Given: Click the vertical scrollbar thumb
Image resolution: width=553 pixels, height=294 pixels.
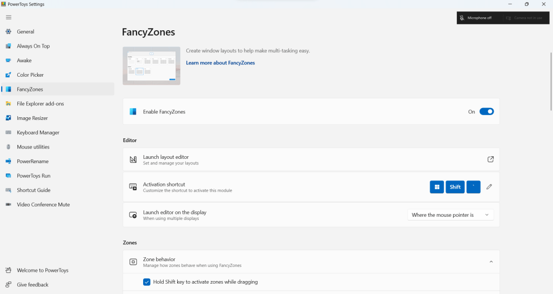Looking at the screenshot, I should [x=551, y=81].
